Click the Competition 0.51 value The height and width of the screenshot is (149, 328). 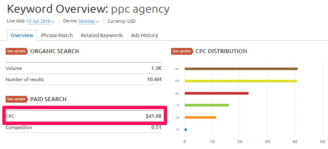pos(156,127)
